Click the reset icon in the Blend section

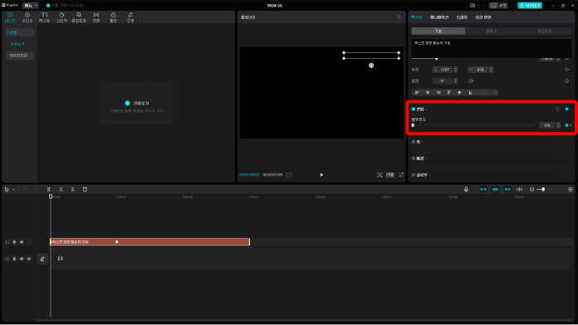tap(557, 109)
